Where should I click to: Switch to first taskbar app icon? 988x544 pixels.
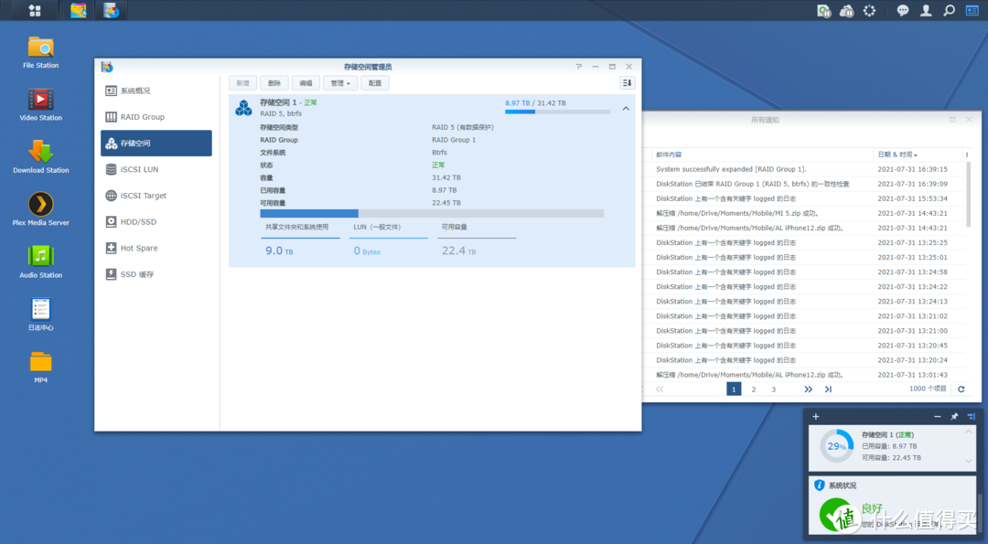coord(78,10)
